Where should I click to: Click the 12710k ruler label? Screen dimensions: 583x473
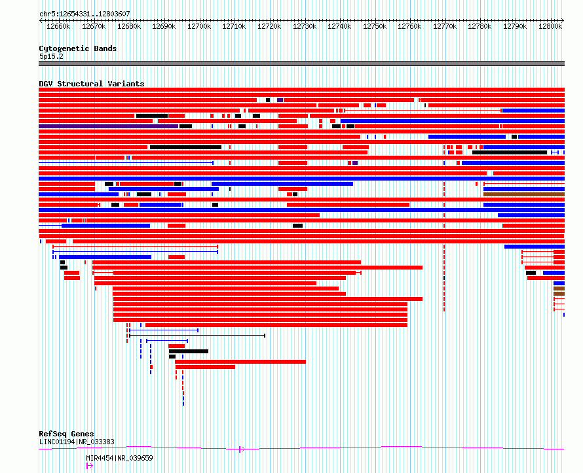(234, 26)
